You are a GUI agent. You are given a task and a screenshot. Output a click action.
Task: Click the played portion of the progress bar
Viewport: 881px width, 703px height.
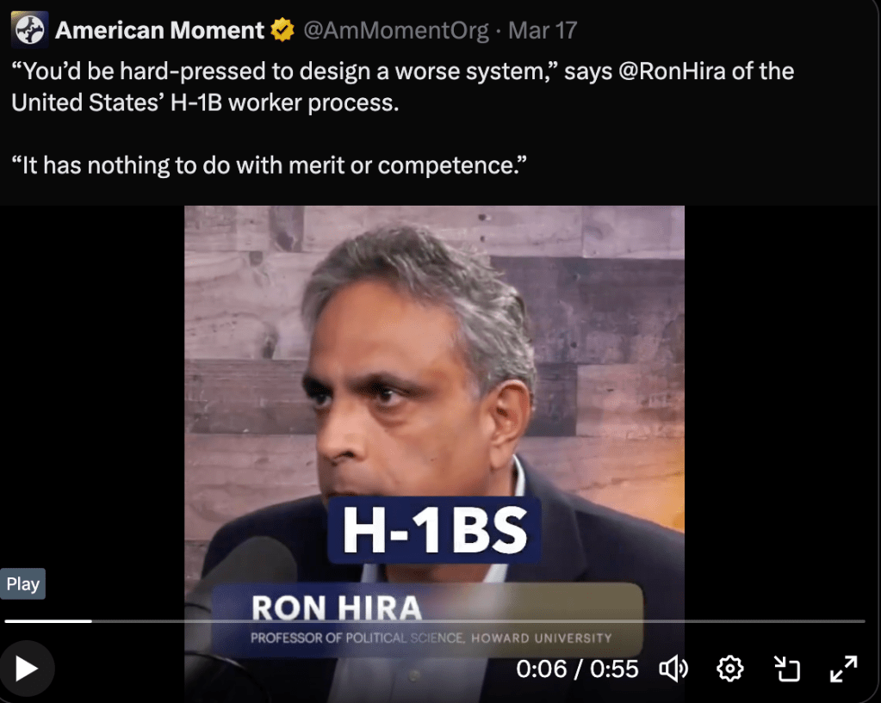pos(48,621)
